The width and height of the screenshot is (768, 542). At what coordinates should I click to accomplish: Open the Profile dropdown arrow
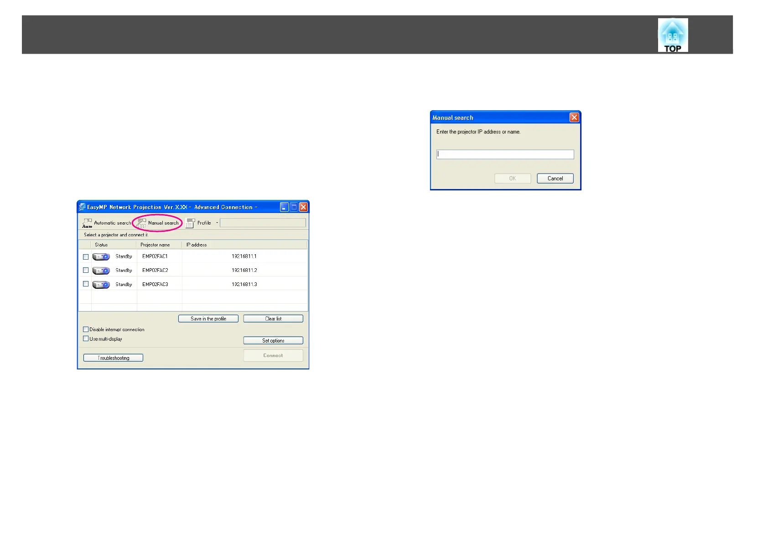tap(217, 223)
